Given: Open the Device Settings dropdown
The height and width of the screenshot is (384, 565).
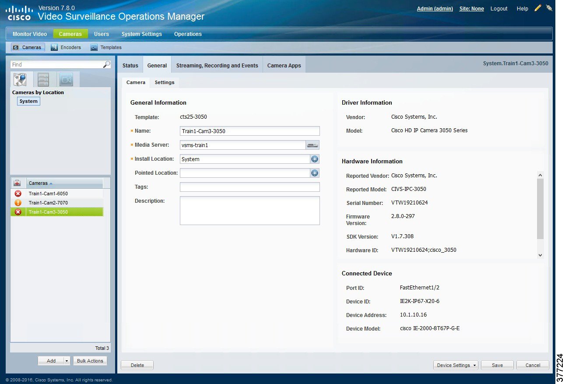Looking at the screenshot, I should pyautogui.click(x=456, y=365).
